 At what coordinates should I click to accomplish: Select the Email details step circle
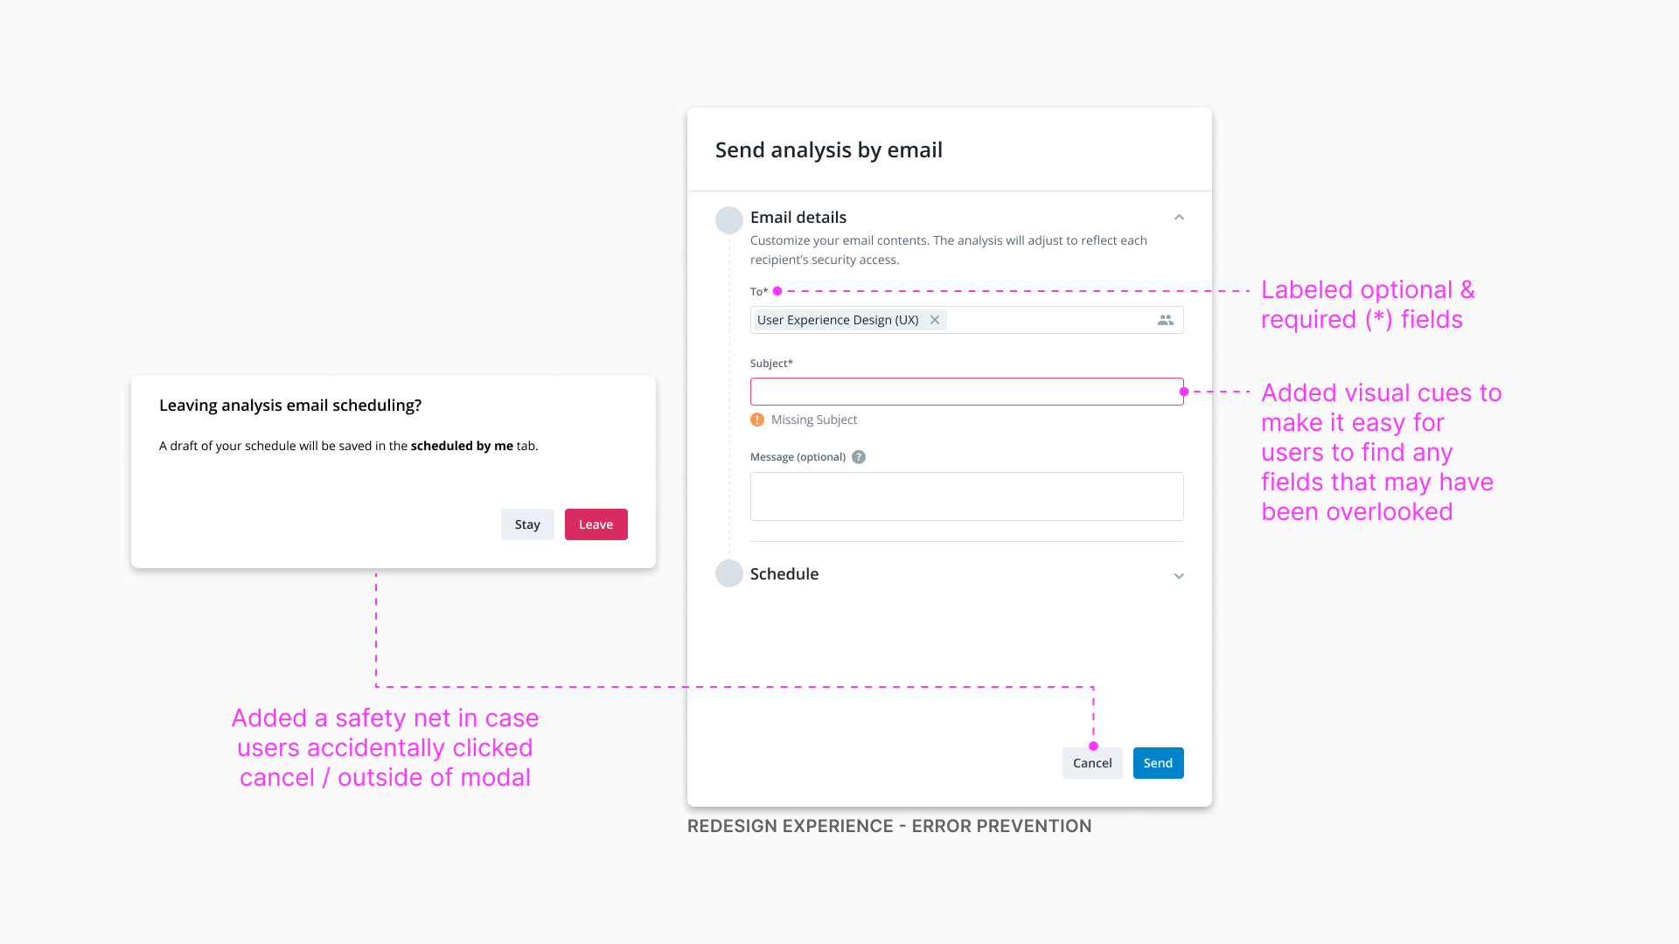coord(729,220)
